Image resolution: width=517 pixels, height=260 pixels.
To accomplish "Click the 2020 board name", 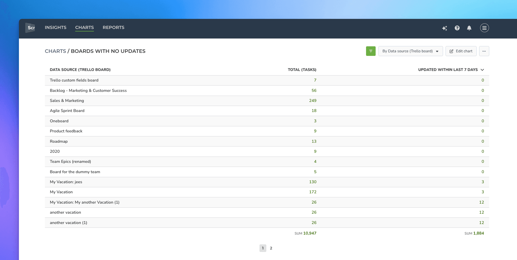I will (x=55, y=152).
